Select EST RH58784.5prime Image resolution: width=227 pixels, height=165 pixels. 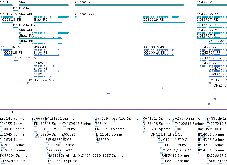(156, 129)
